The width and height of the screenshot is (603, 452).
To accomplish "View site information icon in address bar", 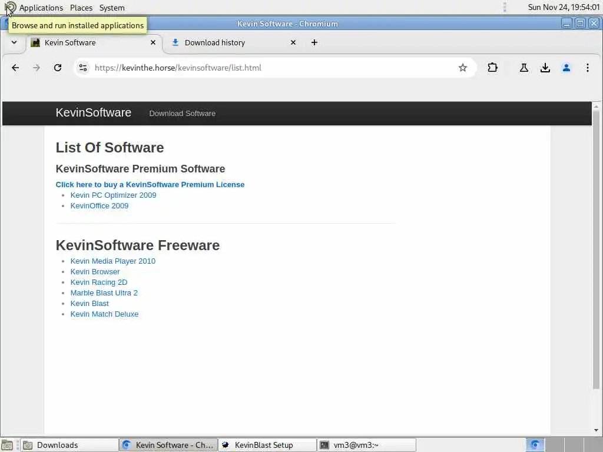I will 83,68.
